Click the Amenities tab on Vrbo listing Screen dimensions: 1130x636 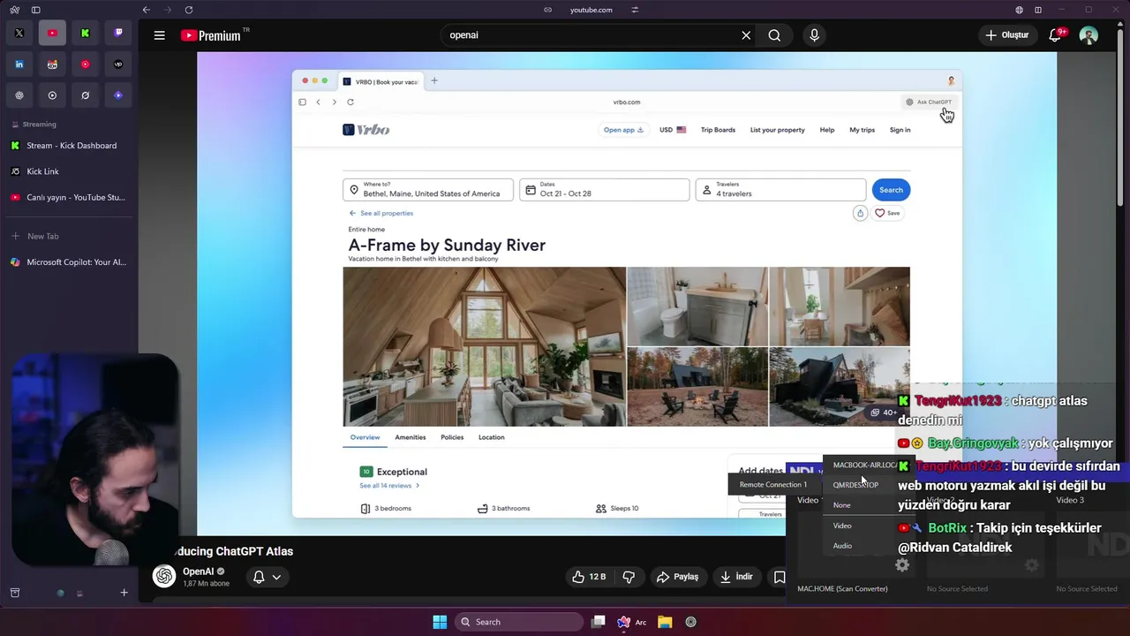click(x=411, y=437)
